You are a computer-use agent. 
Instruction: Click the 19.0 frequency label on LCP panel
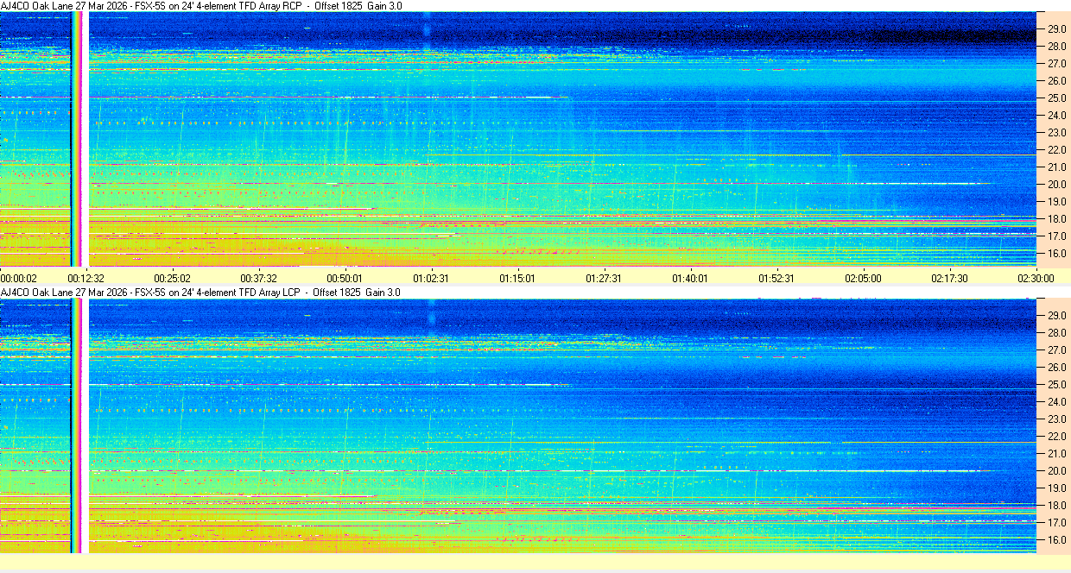pos(1057,488)
